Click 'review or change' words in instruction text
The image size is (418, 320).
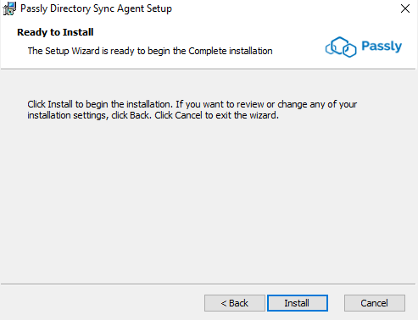coord(255,104)
